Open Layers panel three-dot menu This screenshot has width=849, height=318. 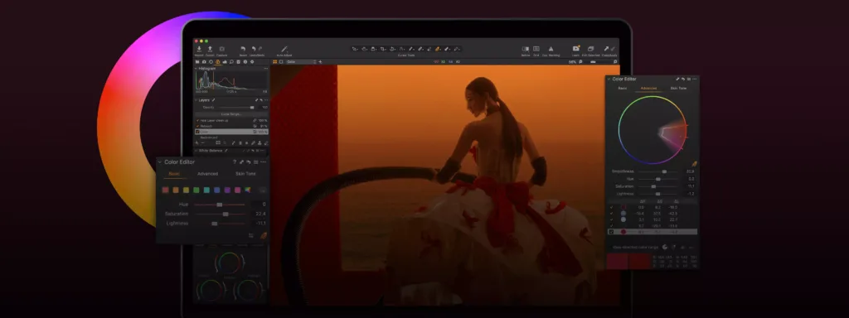(266, 100)
